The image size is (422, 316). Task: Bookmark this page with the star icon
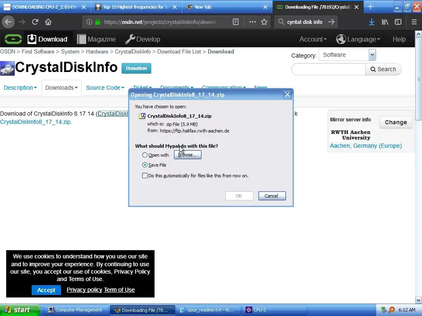click(x=264, y=22)
